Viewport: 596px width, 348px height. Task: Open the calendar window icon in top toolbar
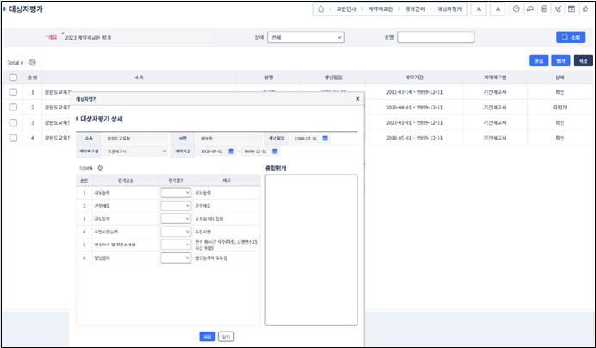572,9
